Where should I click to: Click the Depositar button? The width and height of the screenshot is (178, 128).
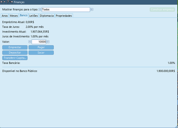[x=15, y=53]
